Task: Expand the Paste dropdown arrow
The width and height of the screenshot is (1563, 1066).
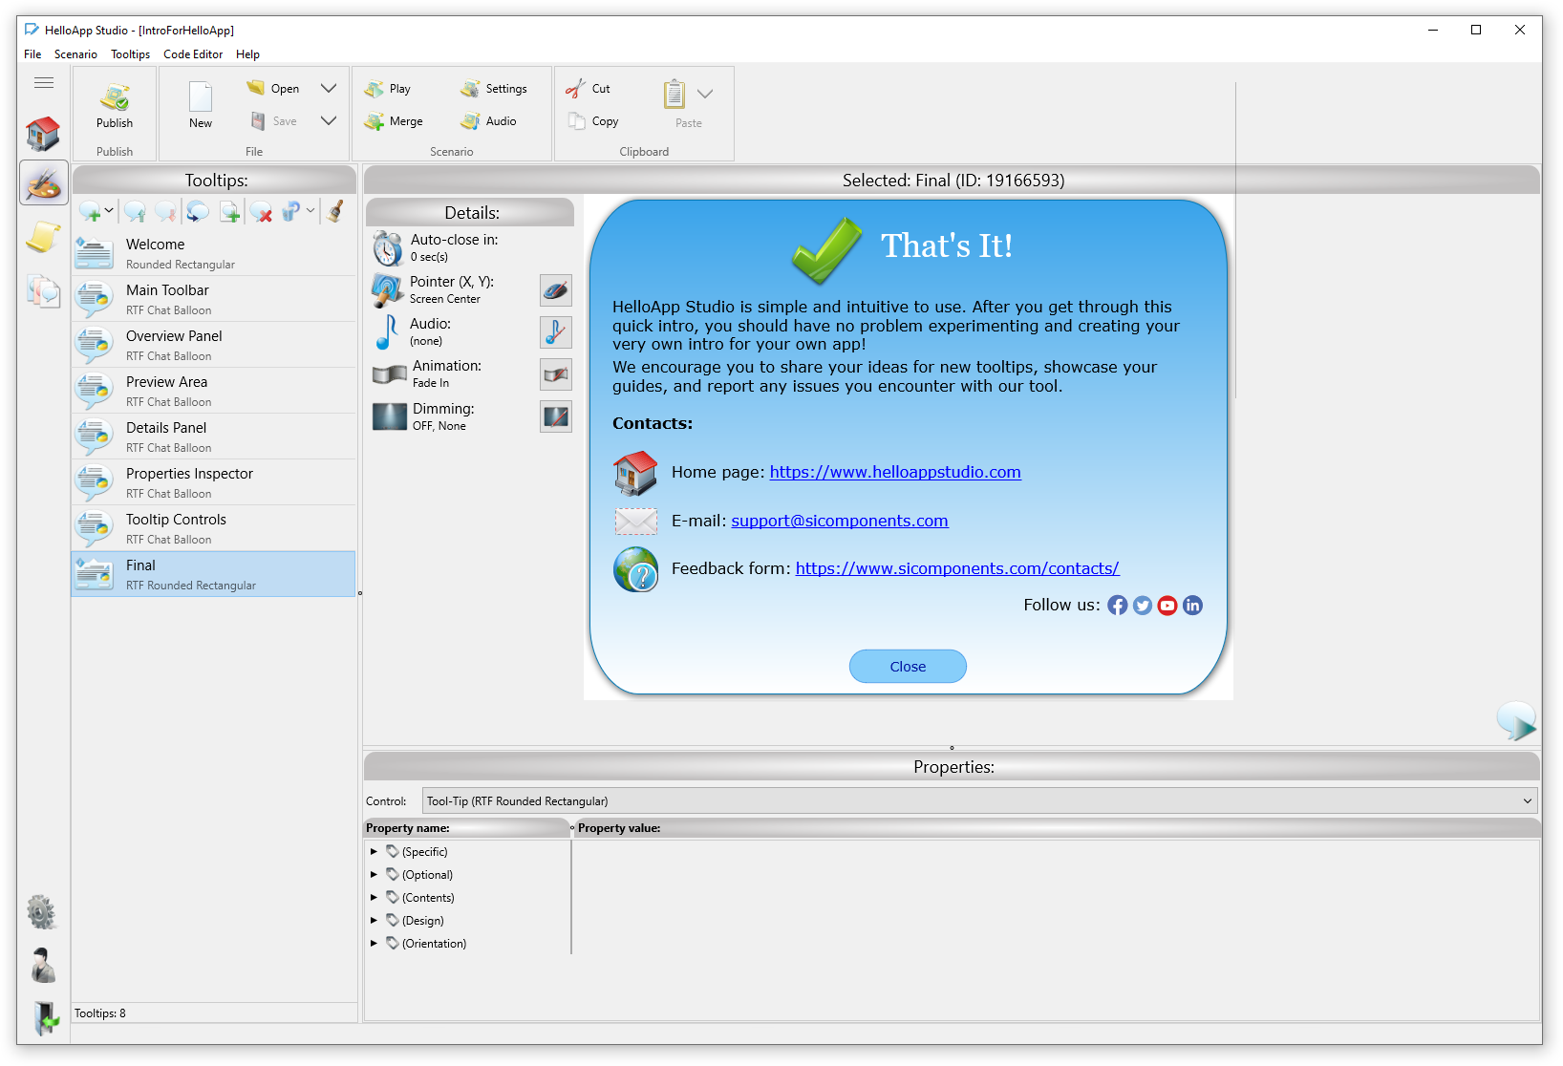Action: 705,94
